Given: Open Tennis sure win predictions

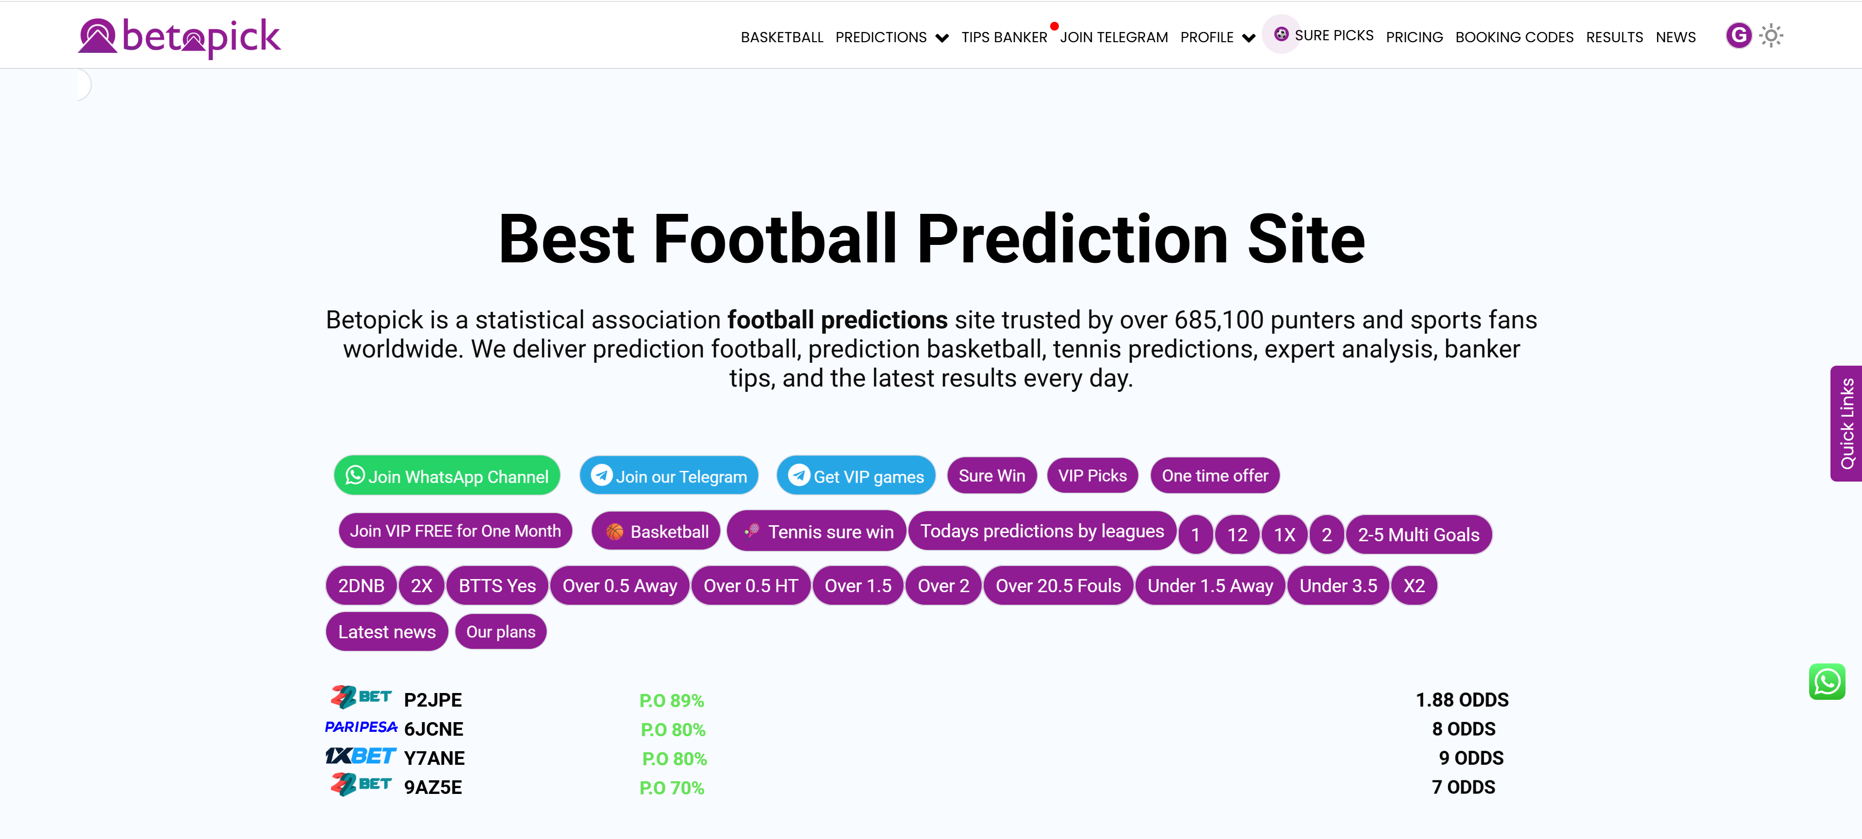Looking at the screenshot, I should [817, 532].
